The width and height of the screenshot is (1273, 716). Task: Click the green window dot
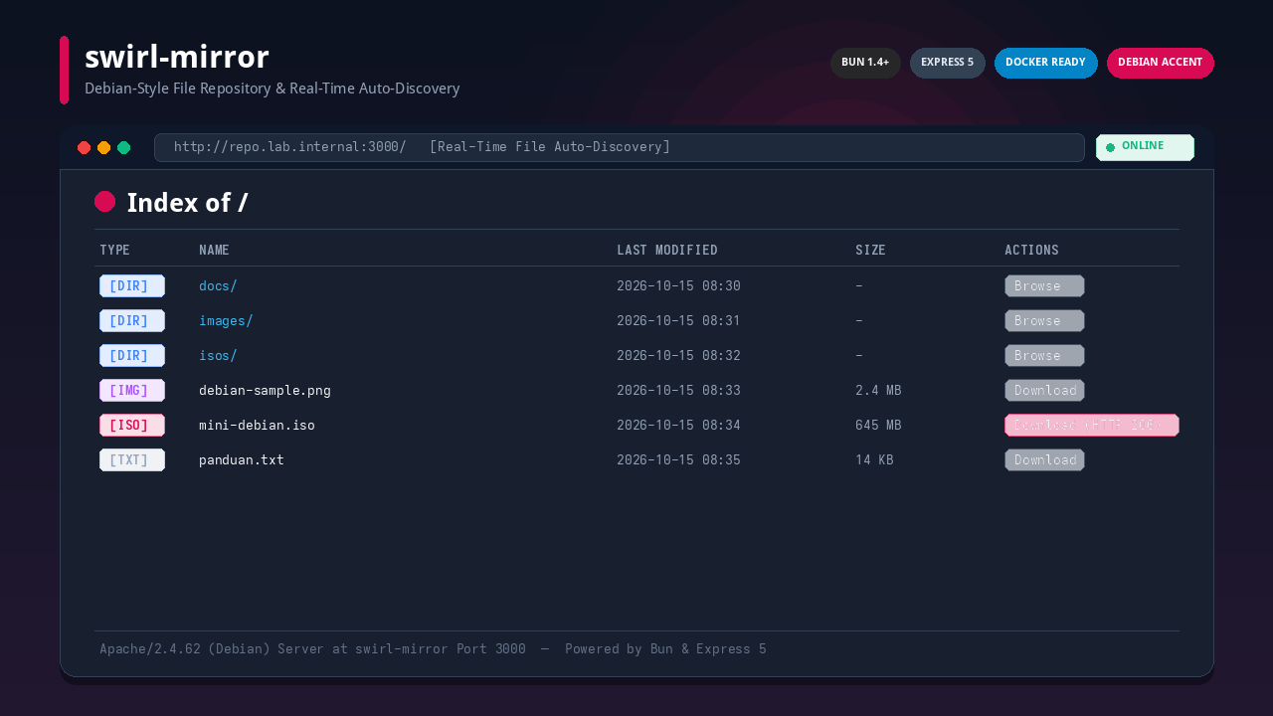(124, 148)
